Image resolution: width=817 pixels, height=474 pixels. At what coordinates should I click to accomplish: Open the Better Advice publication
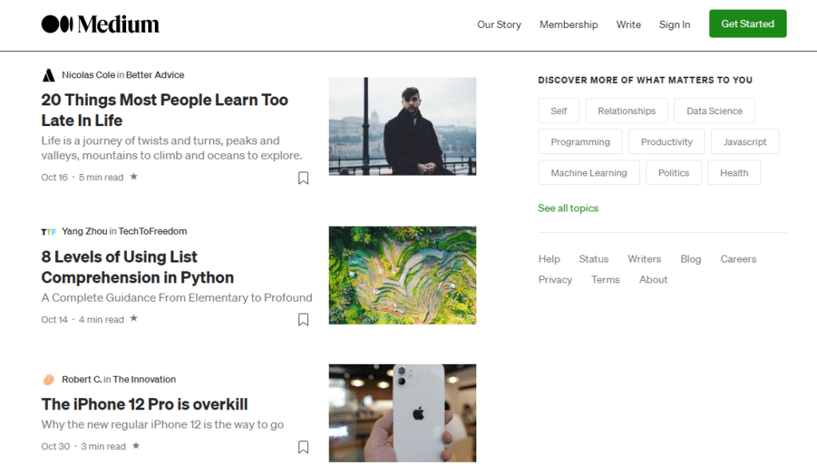tap(155, 75)
